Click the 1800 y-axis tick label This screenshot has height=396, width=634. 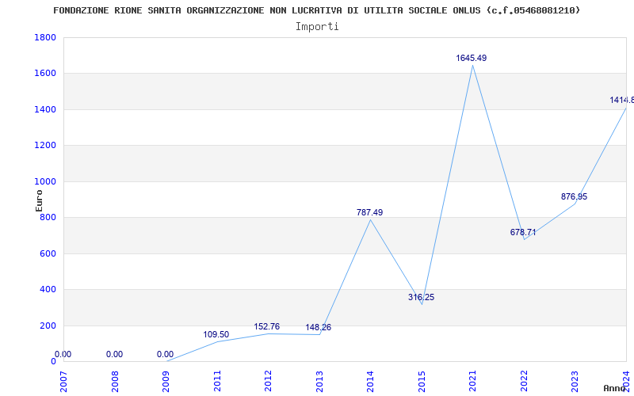pos(45,37)
